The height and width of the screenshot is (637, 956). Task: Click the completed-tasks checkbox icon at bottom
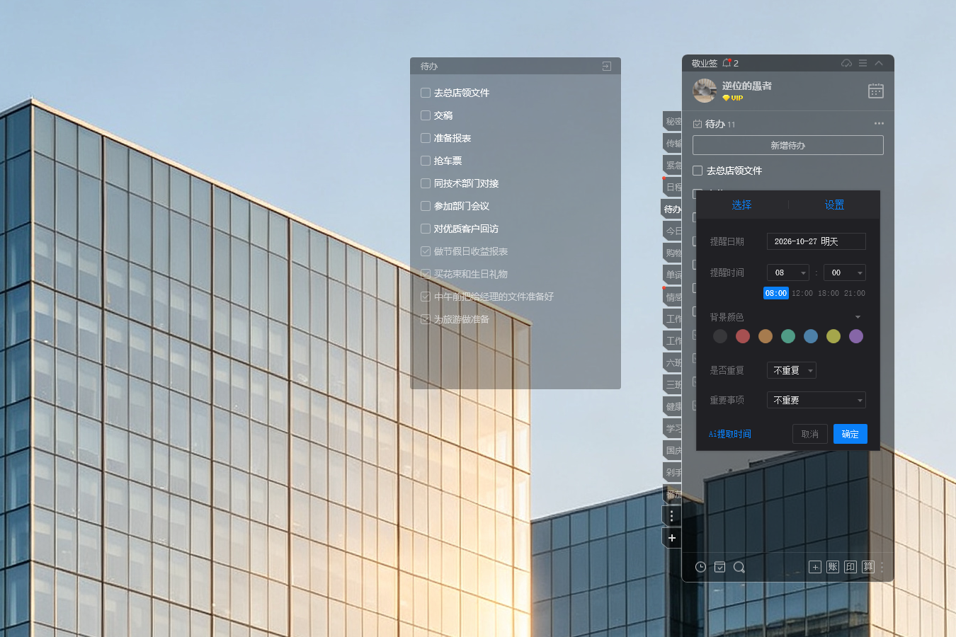click(719, 567)
